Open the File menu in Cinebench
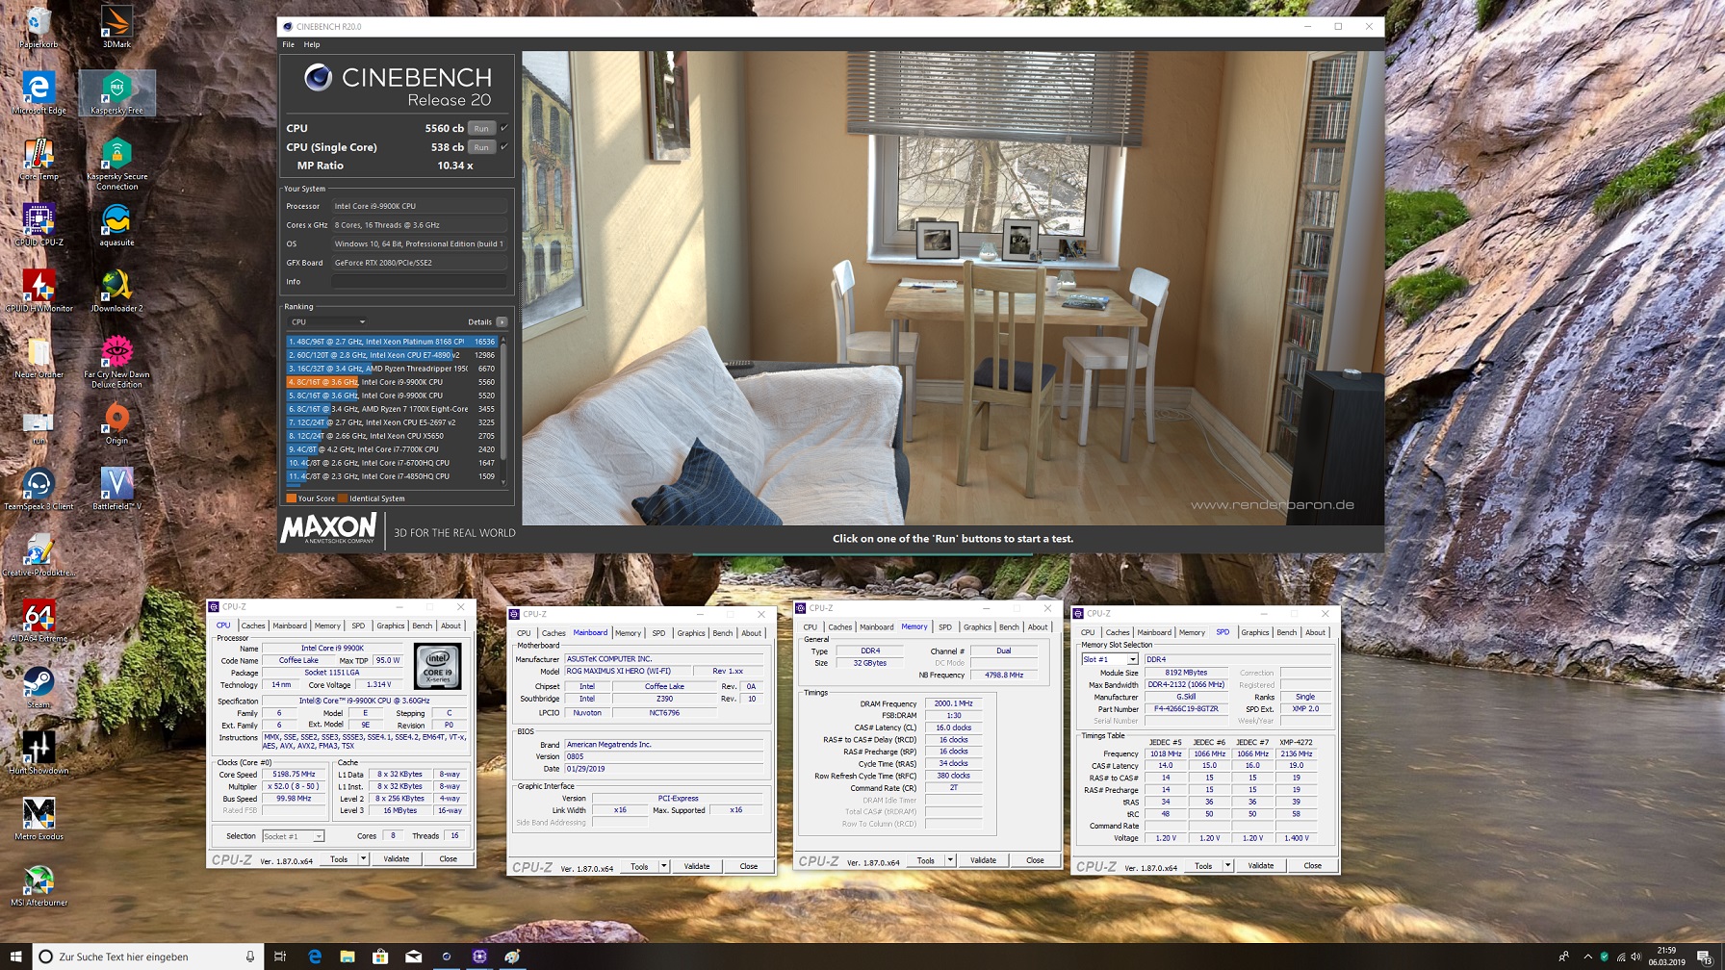The image size is (1725, 970). click(288, 44)
